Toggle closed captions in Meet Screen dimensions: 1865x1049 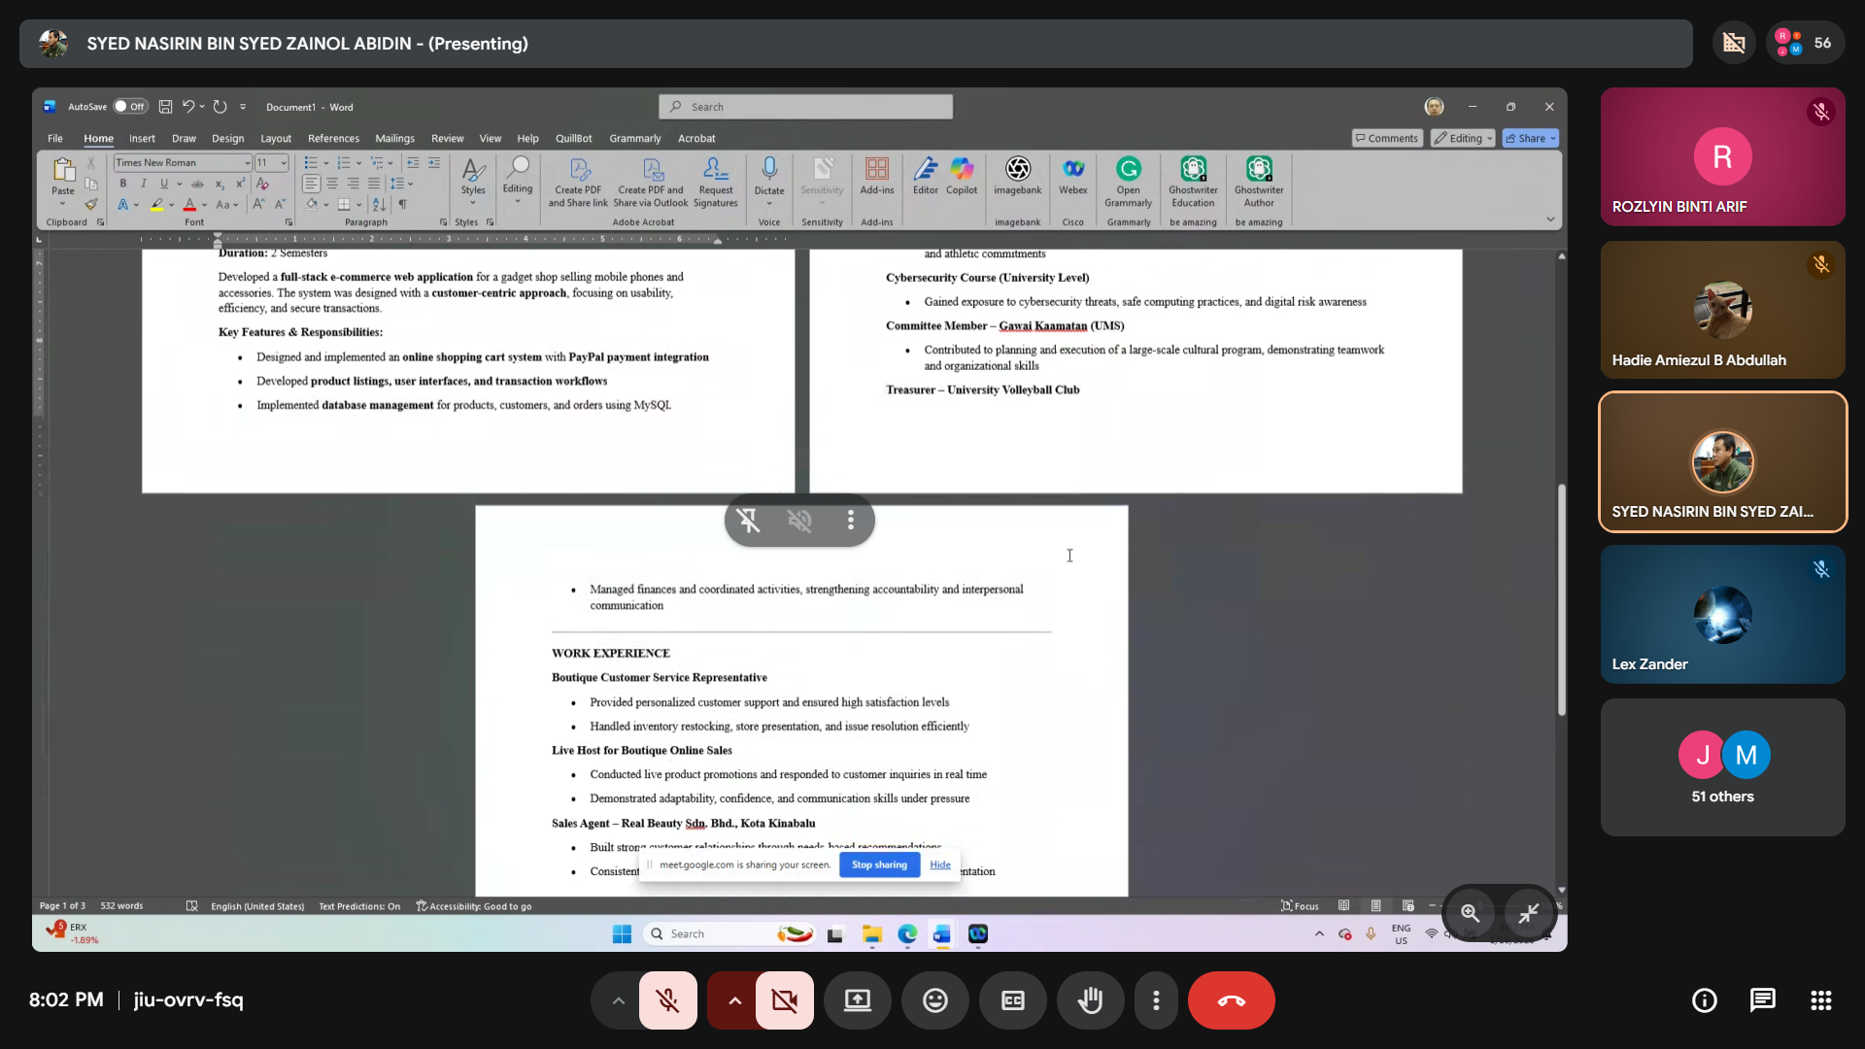point(1013,1000)
